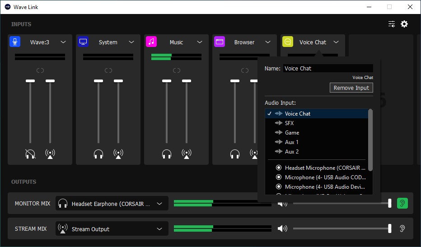The height and width of the screenshot is (247, 421).
Task: Expand the Browser channel dropdown arrow
Action: pos(268,42)
